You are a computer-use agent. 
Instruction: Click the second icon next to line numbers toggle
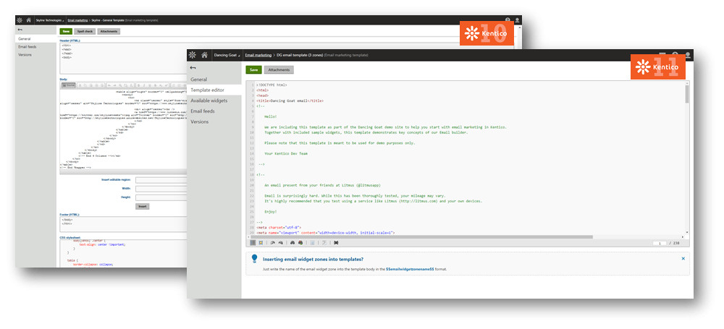coord(261,243)
